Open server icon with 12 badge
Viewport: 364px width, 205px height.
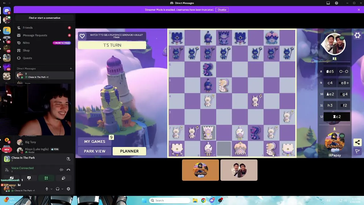[7, 39]
